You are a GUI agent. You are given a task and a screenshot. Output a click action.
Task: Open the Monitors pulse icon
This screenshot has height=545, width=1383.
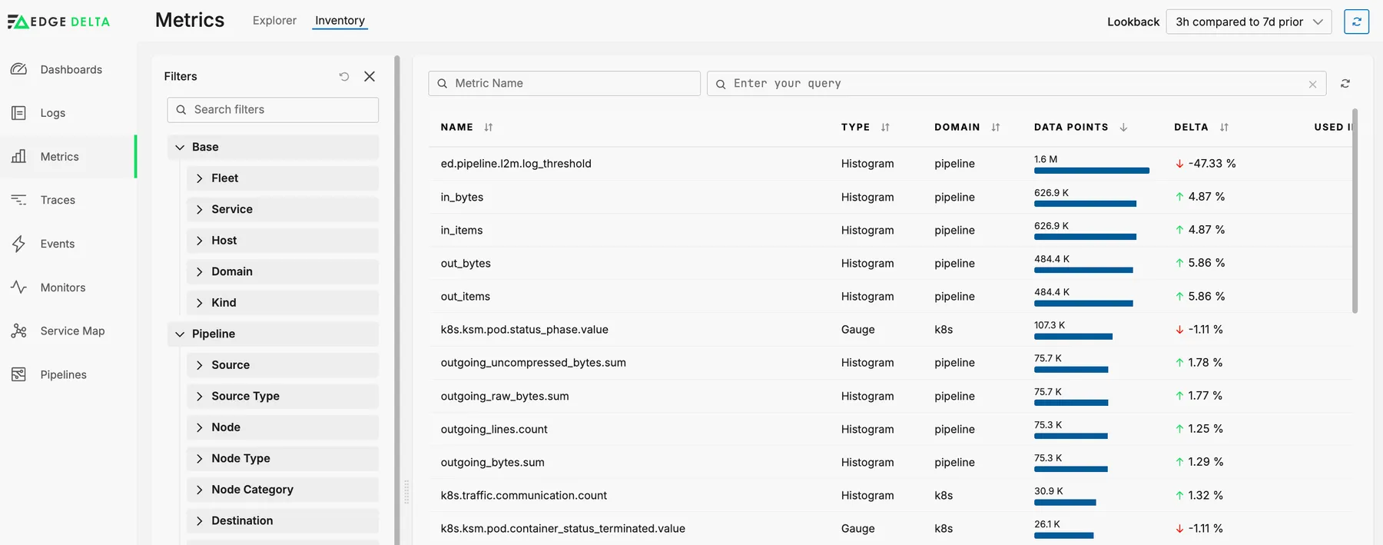click(x=19, y=287)
